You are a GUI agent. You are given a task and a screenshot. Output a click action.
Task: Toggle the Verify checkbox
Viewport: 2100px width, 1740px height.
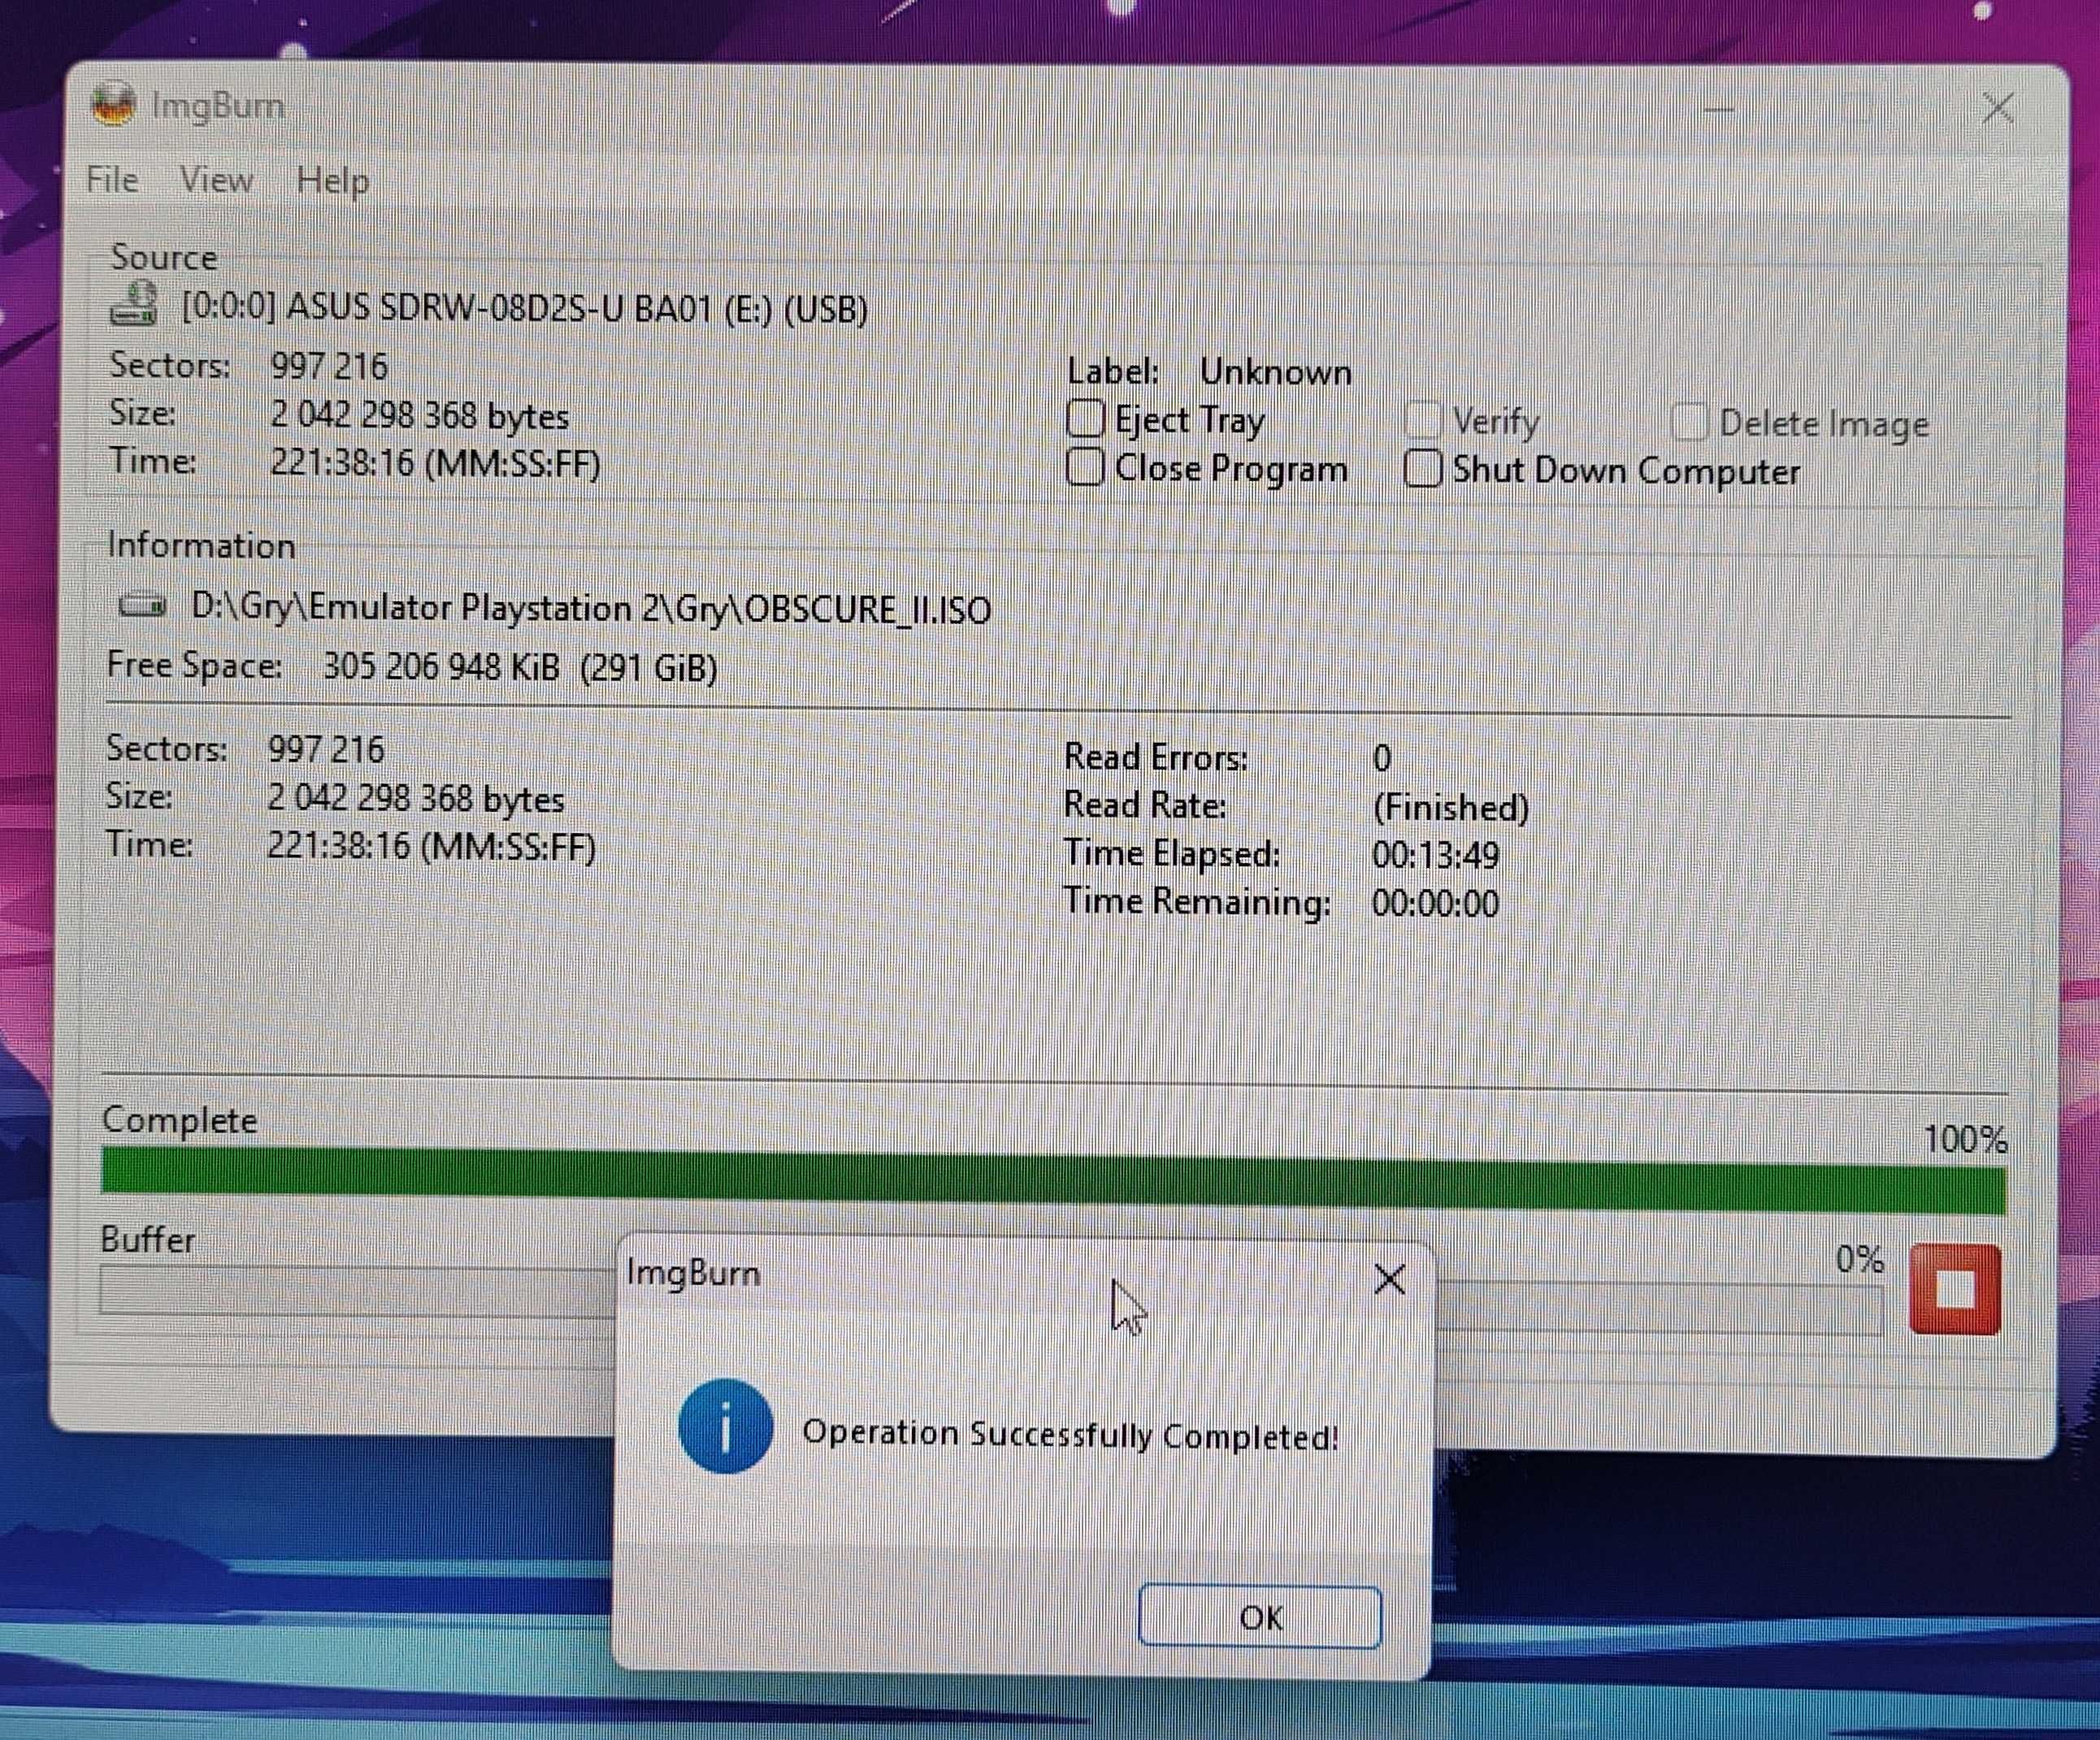1423,420
